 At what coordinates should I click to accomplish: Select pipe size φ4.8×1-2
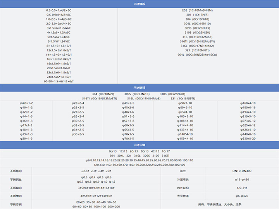click(26, 103)
